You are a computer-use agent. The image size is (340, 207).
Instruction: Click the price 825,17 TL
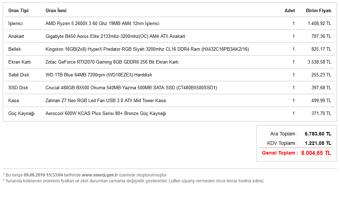coord(321,49)
